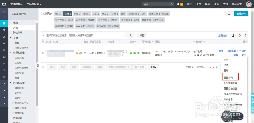Click the 创建实例 button
The image size is (254, 123).
(x=241, y=14)
